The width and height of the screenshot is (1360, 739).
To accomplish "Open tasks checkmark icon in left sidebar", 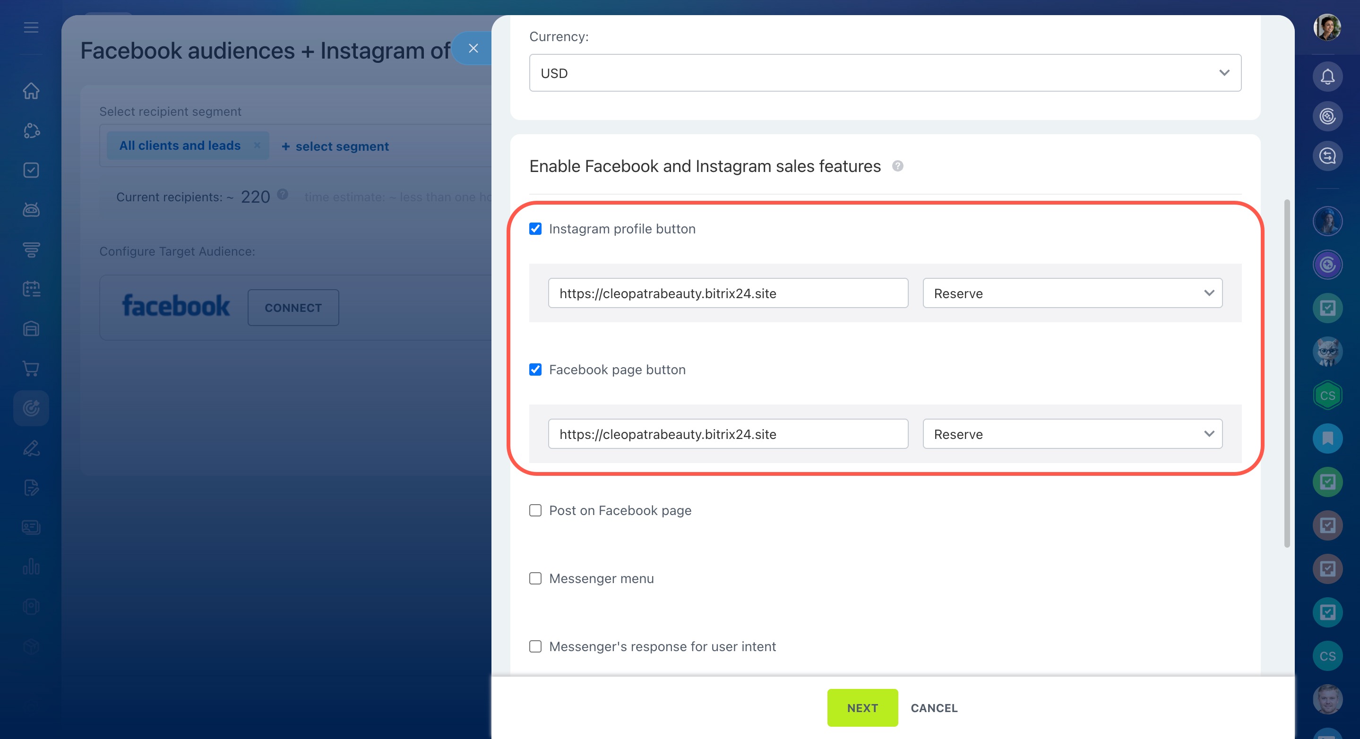I will [x=31, y=170].
